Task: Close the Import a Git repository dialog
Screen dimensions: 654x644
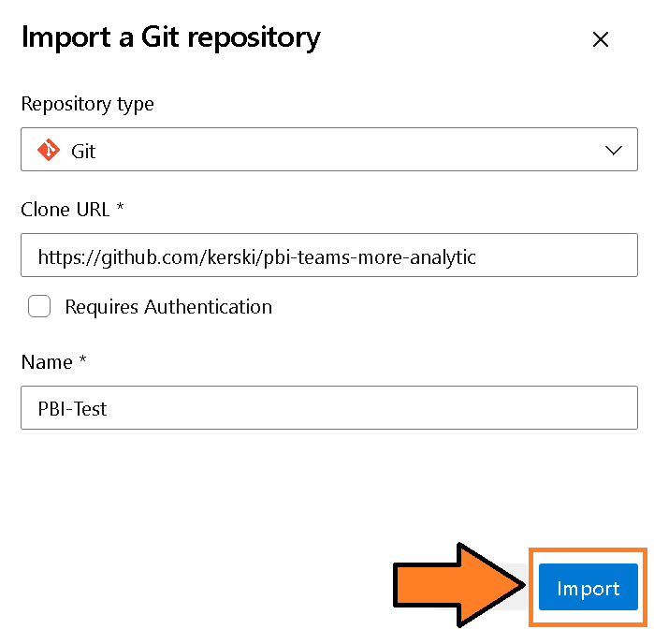Action: point(601,39)
